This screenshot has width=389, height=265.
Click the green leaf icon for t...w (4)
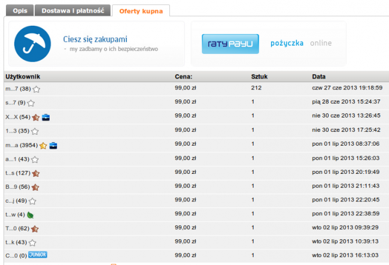click(x=31, y=215)
